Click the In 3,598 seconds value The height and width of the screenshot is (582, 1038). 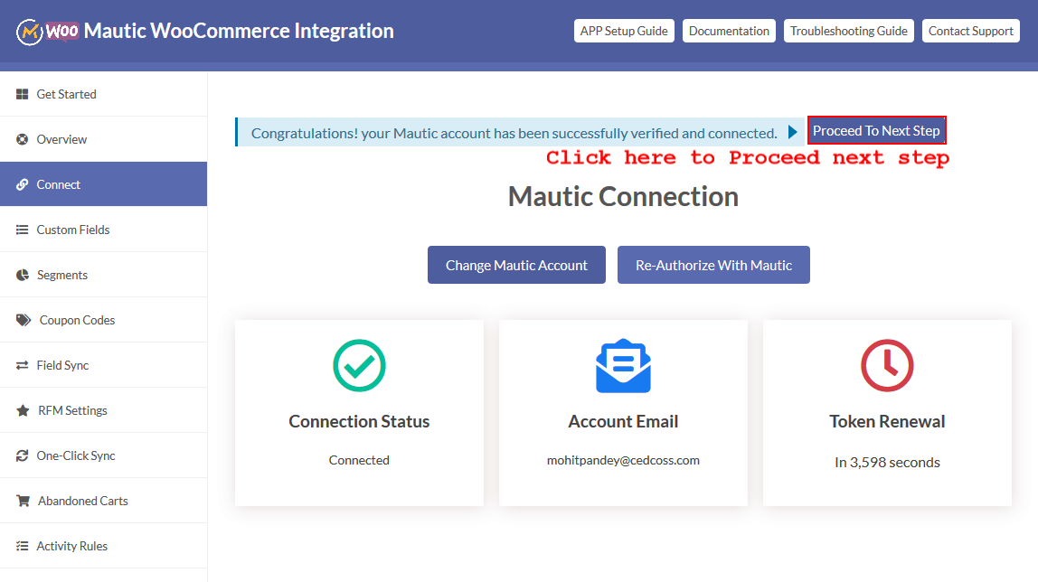(x=887, y=463)
